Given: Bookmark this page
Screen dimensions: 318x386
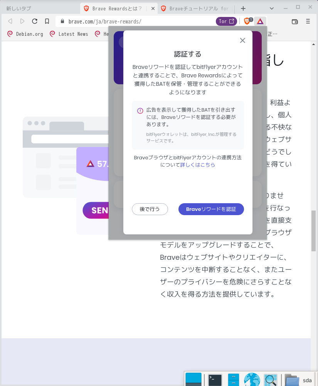Looking at the screenshot, I should pos(47,21).
